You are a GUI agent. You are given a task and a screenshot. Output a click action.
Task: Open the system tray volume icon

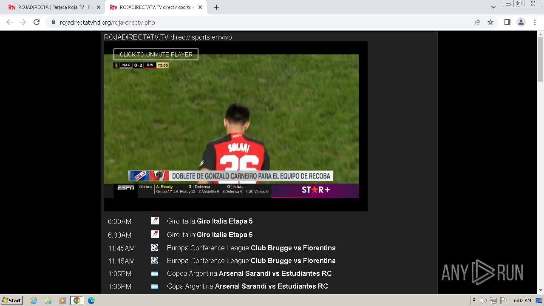483,300
